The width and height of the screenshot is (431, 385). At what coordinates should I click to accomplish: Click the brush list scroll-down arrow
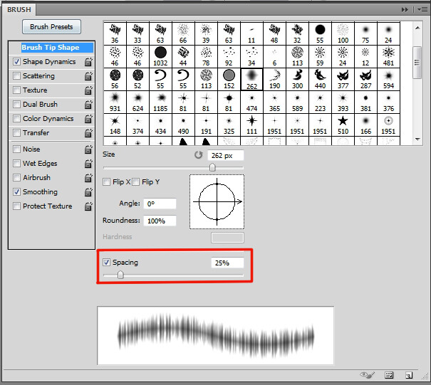417,139
